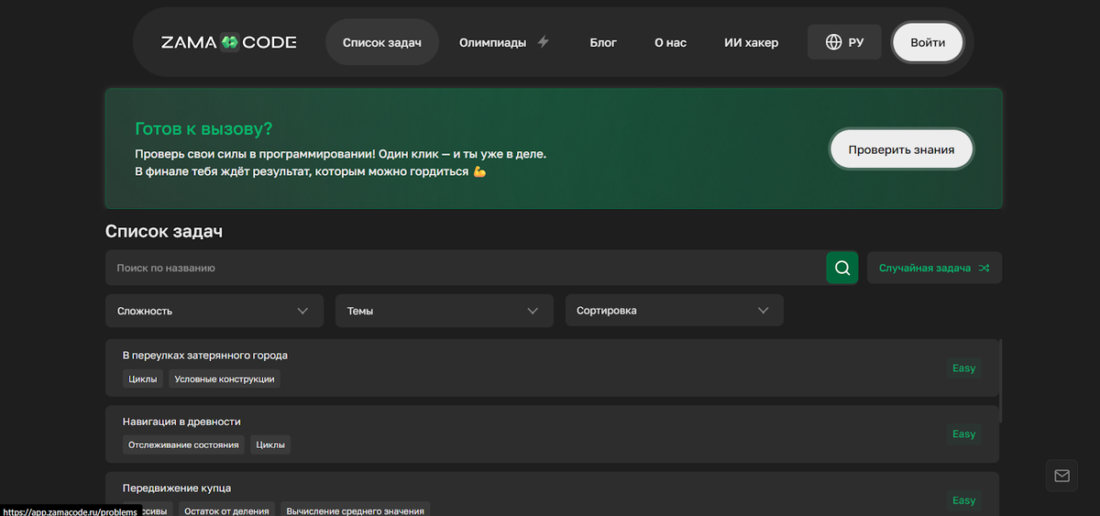This screenshot has height=516, width=1100.
Task: Expand the Темы dropdown
Action: 445,311
